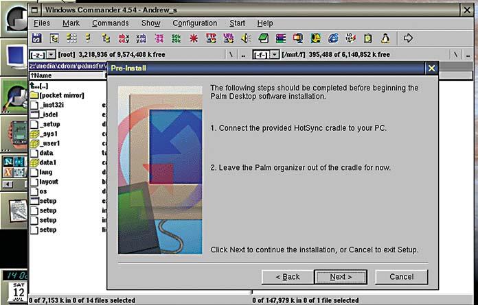
Task: Click the clipboard toolbar icon
Action: click(368, 38)
